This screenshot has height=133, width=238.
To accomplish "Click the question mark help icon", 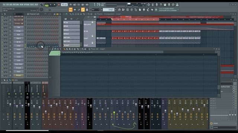I will pos(161,5).
